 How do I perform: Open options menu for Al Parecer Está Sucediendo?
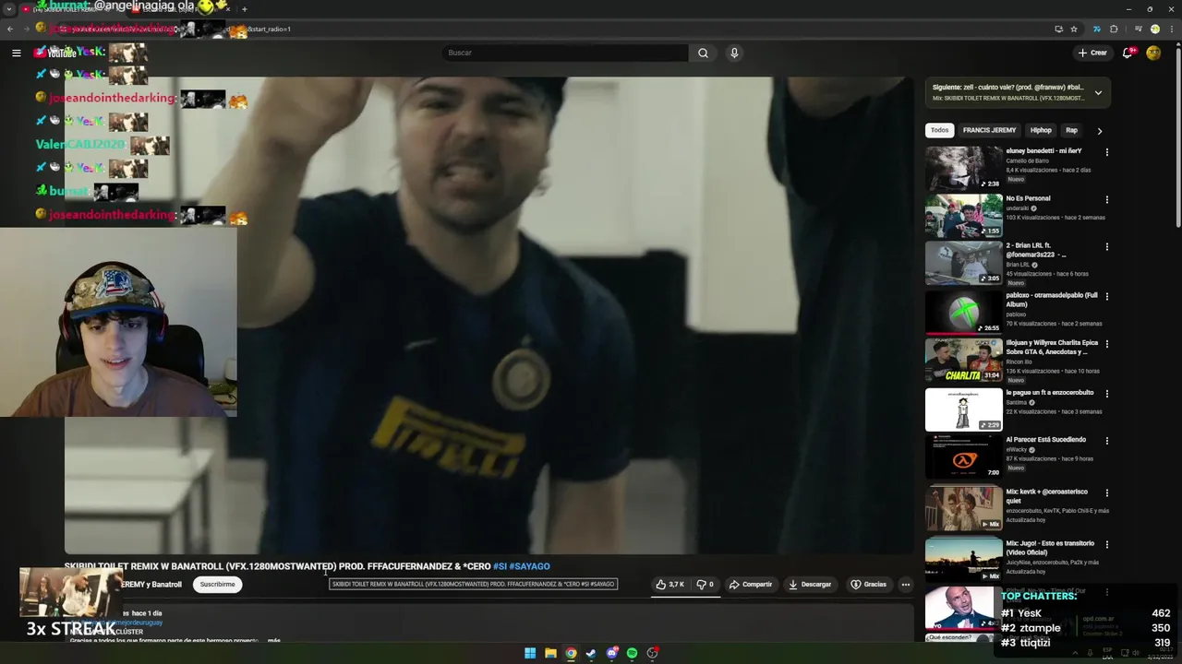pos(1106,441)
